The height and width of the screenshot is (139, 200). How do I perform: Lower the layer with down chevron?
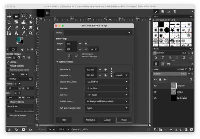[x=171, y=130]
